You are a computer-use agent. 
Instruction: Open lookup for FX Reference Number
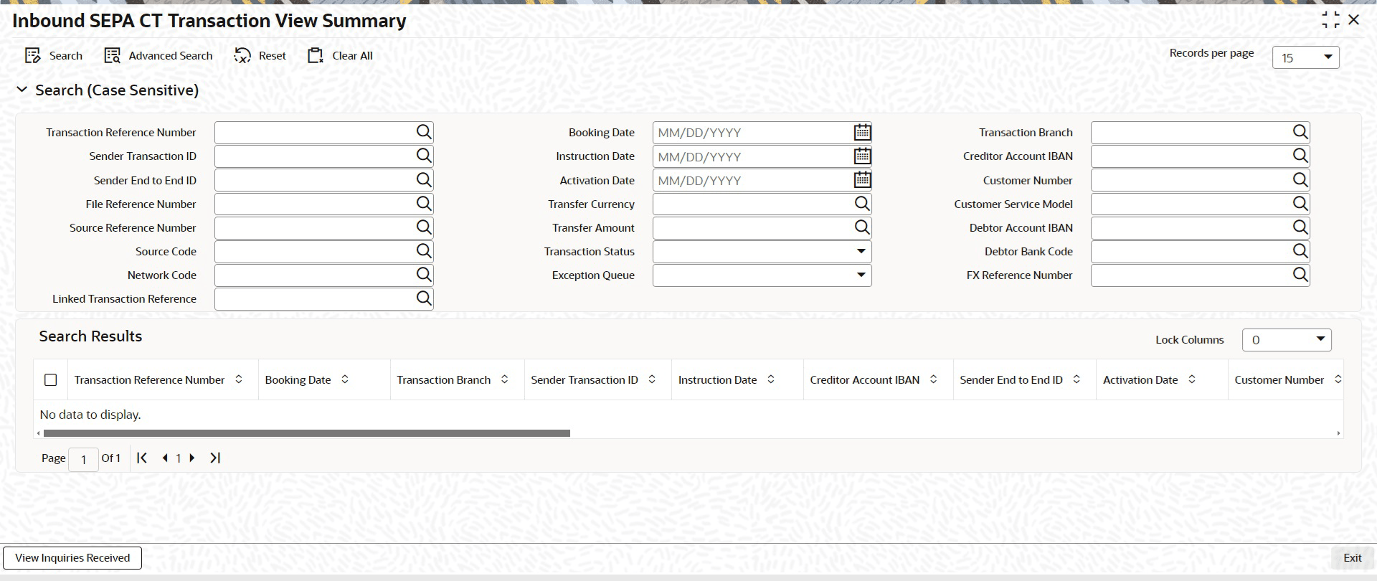pyautogui.click(x=1300, y=275)
